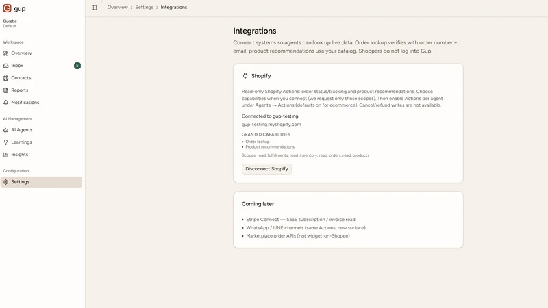548x308 pixels.
Task: Click the WhatsApp / LINE channels item
Action: (306, 228)
